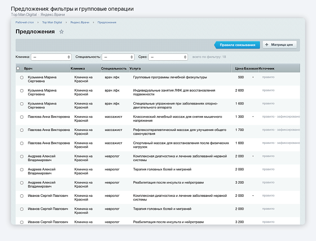Tick first Иванов Сергей Павлович row checkbox
Screen dimensions: 316x241
coord(22,196)
